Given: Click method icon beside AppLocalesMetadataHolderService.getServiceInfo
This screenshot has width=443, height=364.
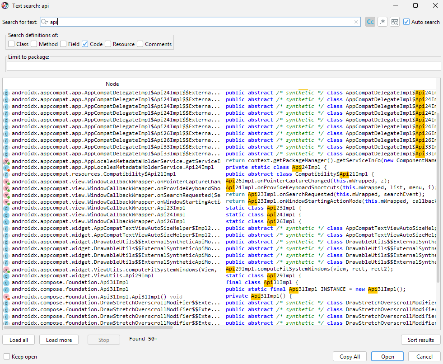Looking at the screenshot, I should tap(6, 161).
